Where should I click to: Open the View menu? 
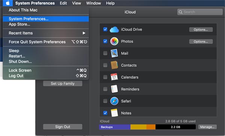point(76,3)
